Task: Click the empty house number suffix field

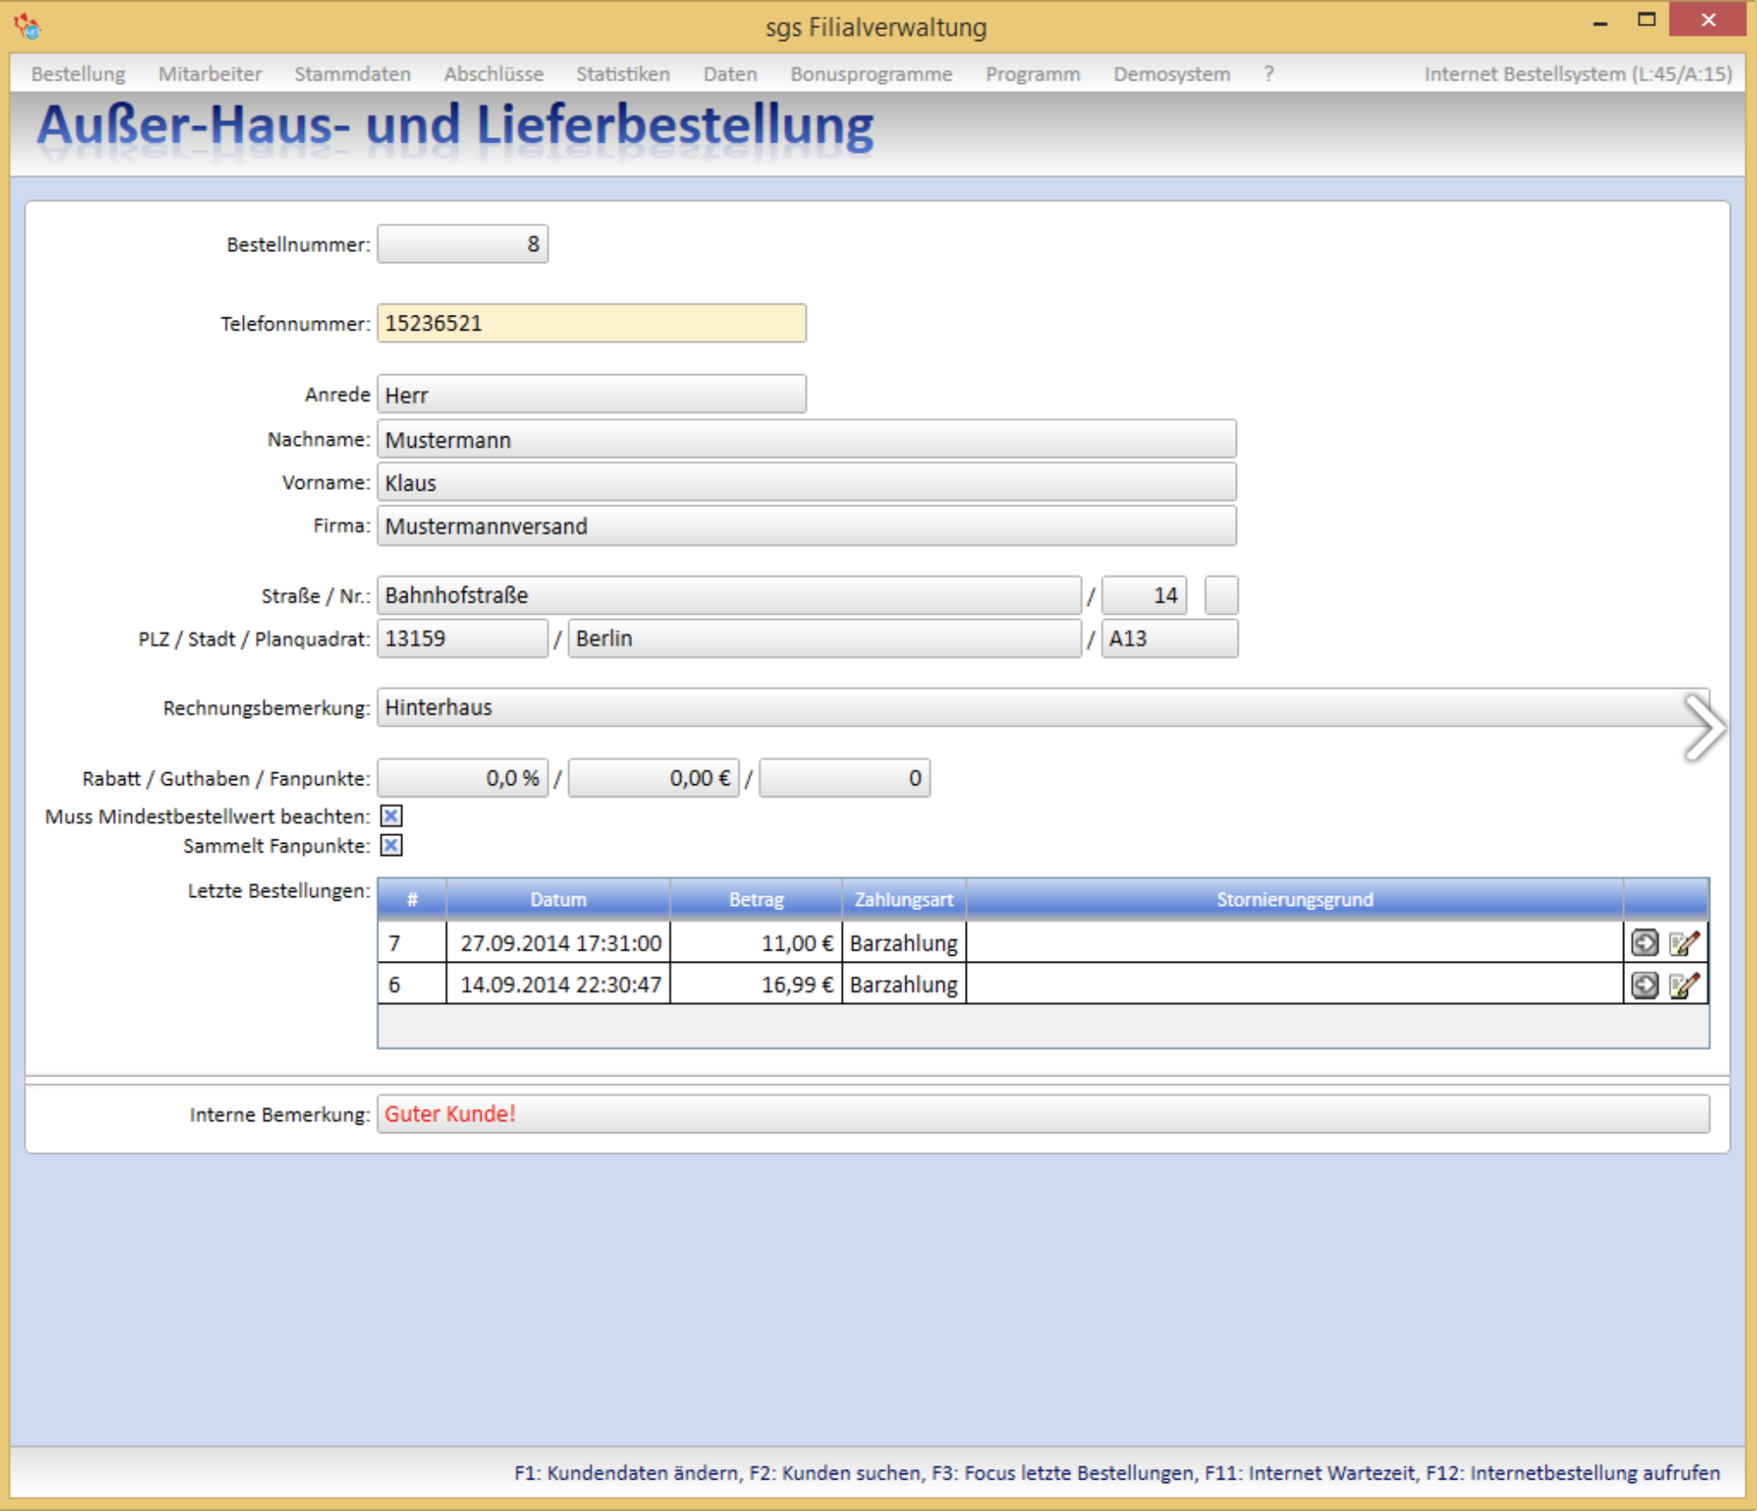Action: coord(1221,595)
